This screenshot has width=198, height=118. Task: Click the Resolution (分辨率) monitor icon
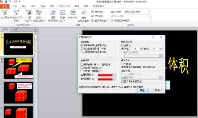click(x=112, y=12)
